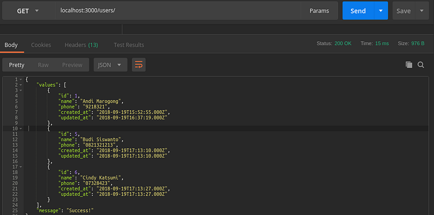Click the "Cindy Katsumi" name value
This screenshot has height=215, width=434.
(x=100, y=178)
